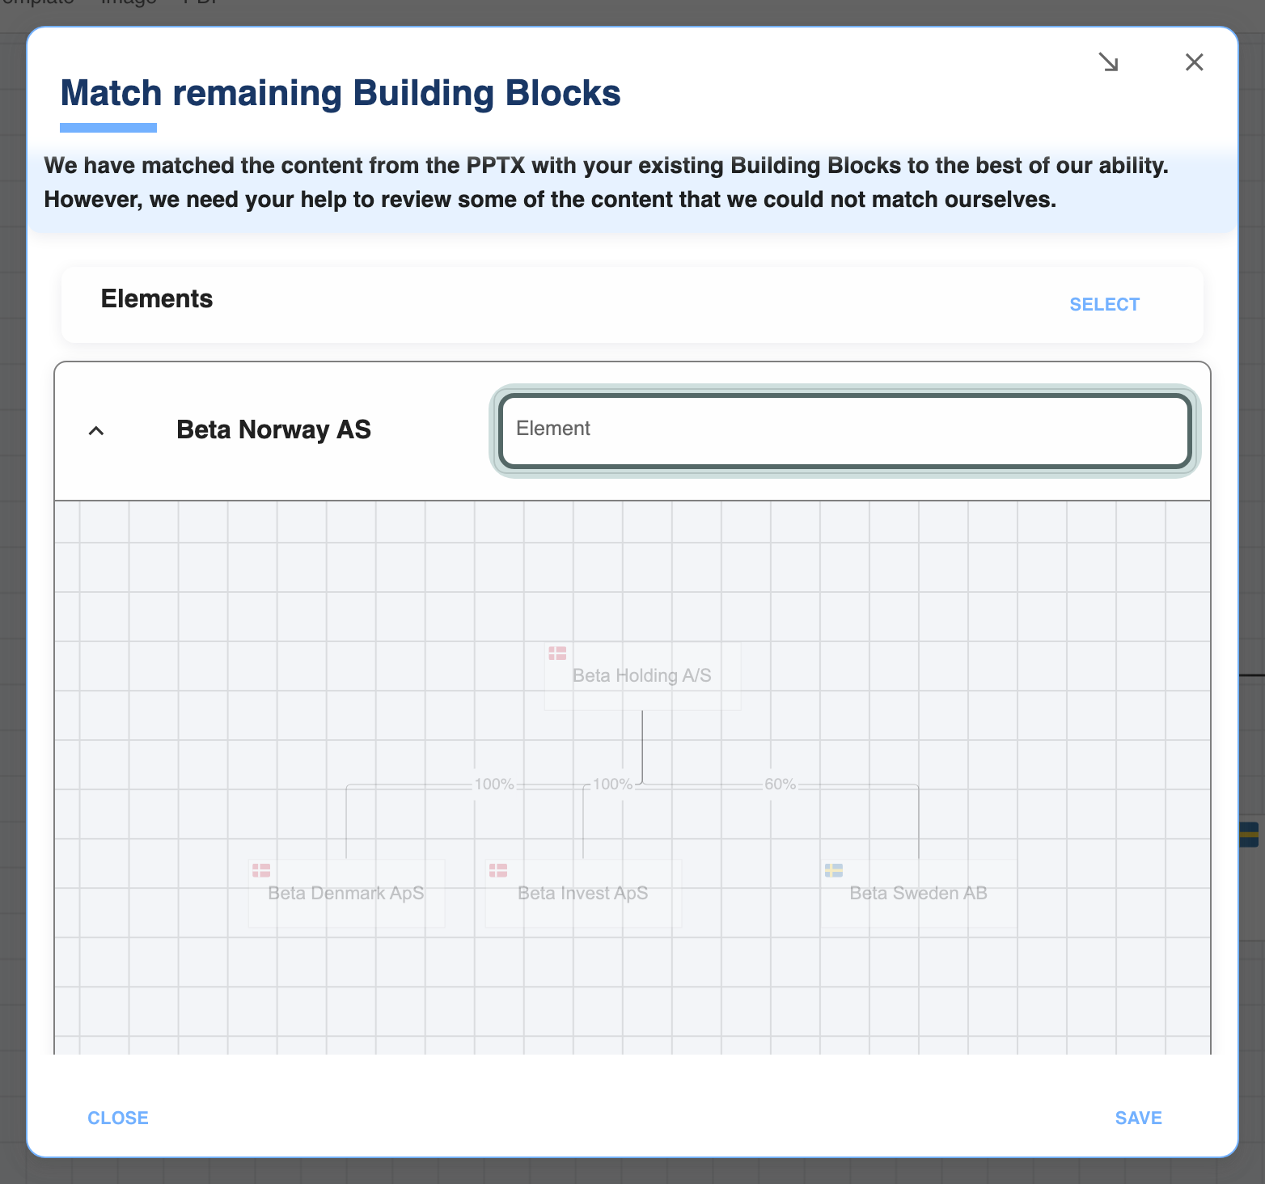Click the Danish flag on Beta Invest ApS
This screenshot has width=1265, height=1184.
point(498,870)
